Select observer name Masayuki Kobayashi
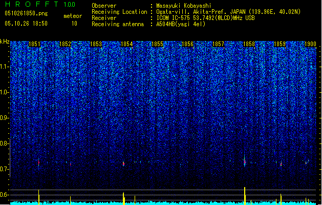The width and height of the screenshot is (322, 205). [184, 6]
